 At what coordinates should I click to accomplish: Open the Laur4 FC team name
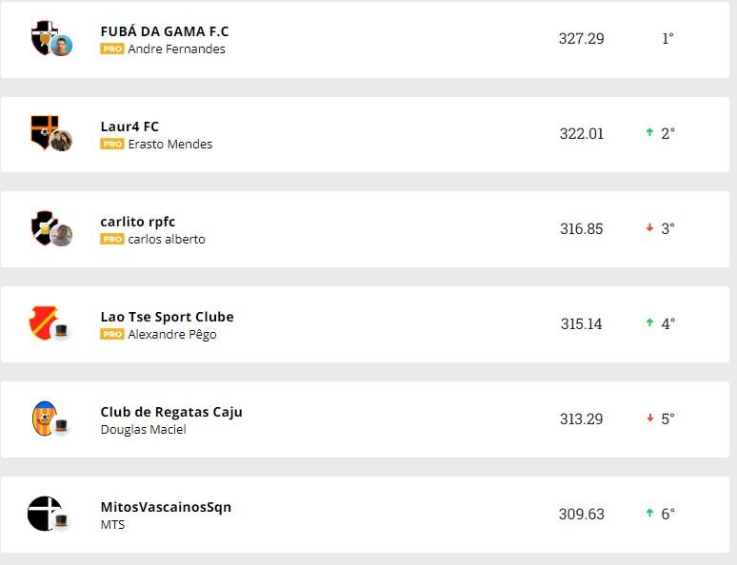[129, 127]
